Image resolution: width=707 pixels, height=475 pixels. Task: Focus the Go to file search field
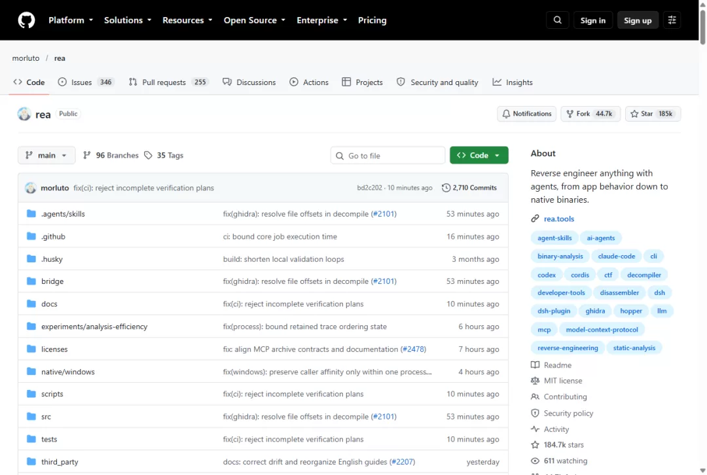pyautogui.click(x=388, y=156)
